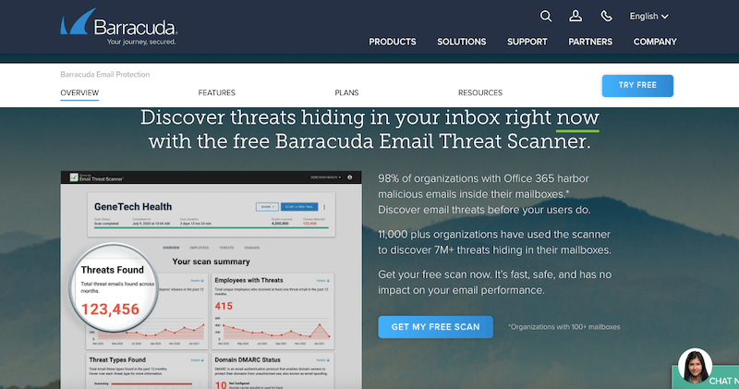739x389 pixels.
Task: Open the user account icon
Action: (x=575, y=16)
